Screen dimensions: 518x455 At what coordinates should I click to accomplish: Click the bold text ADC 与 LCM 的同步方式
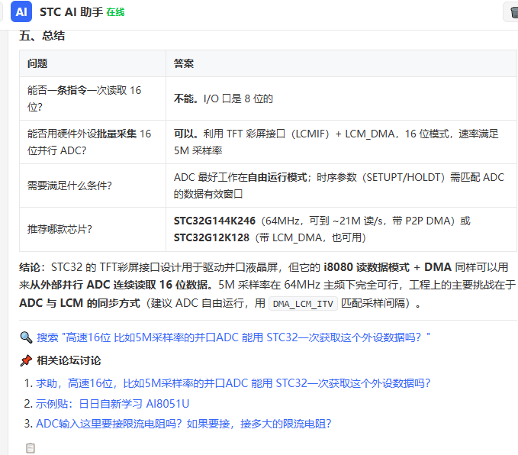click(x=79, y=303)
